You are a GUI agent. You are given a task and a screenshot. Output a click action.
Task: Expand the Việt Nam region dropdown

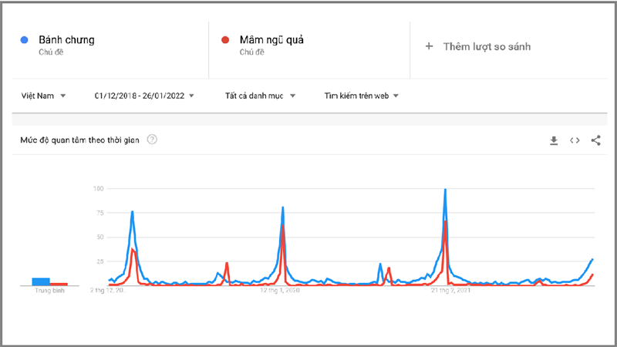point(62,96)
